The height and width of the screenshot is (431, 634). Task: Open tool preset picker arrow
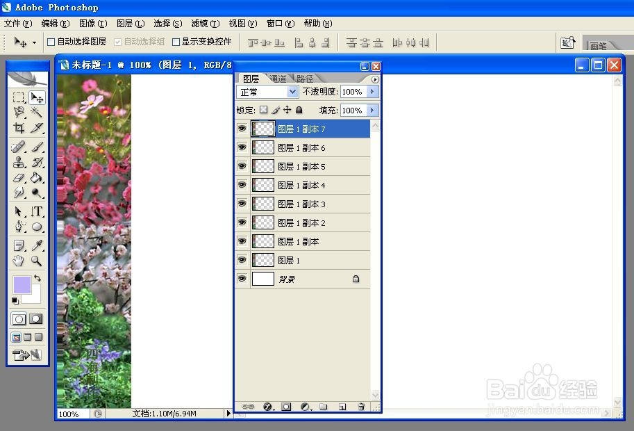click(x=34, y=42)
